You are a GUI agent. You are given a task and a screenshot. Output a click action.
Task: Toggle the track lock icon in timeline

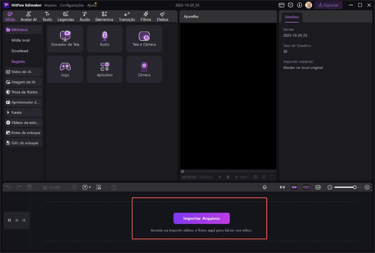click(x=9, y=220)
